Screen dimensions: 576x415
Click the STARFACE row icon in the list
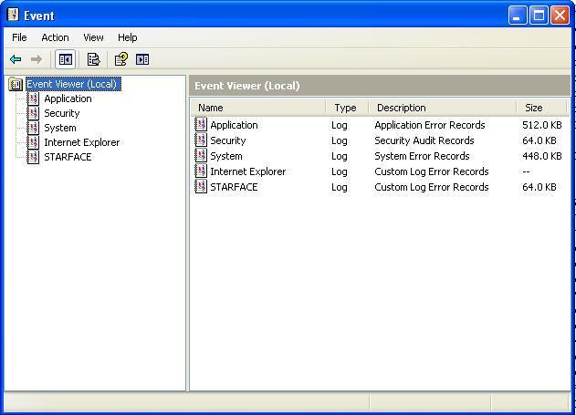click(x=201, y=186)
